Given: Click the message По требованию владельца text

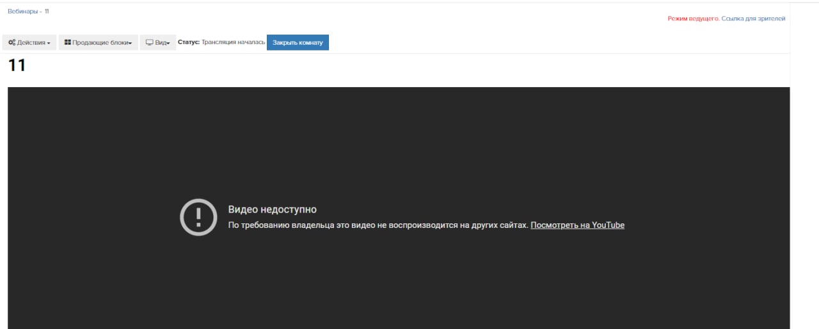Looking at the screenshot, I should pos(378,225).
